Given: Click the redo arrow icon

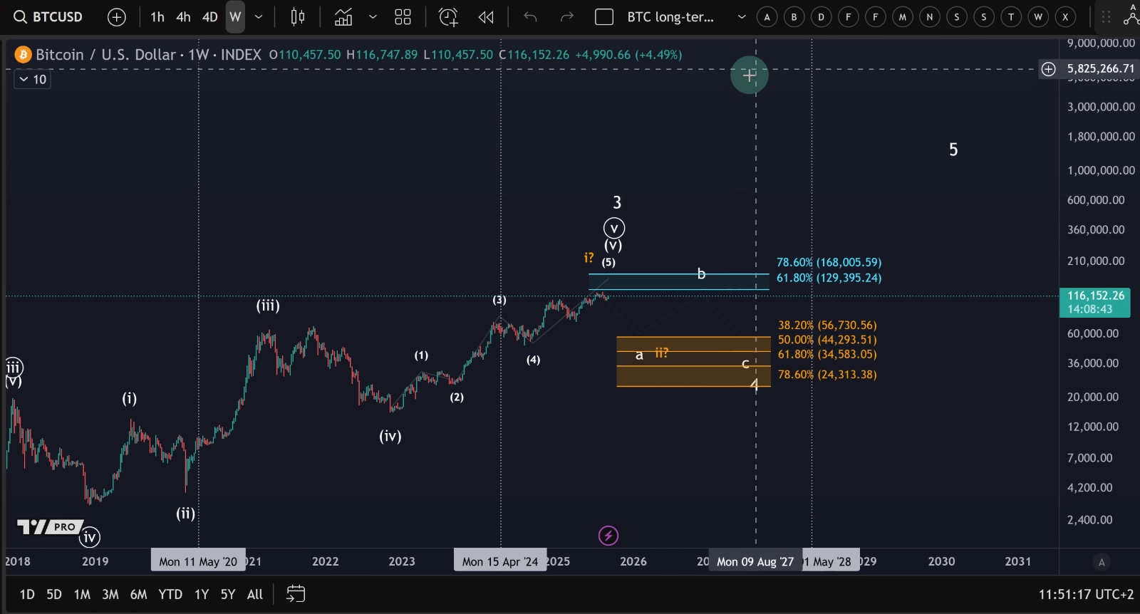Looking at the screenshot, I should pyautogui.click(x=566, y=17).
